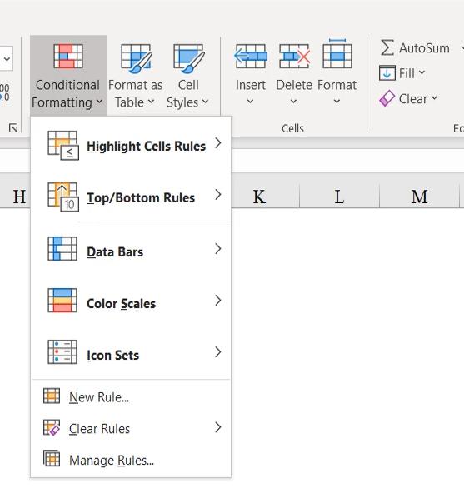
Task: Click the New Rule icon
Action: point(52,396)
